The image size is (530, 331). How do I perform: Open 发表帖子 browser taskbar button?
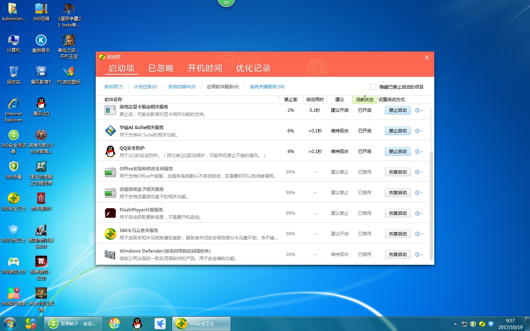click(x=74, y=324)
